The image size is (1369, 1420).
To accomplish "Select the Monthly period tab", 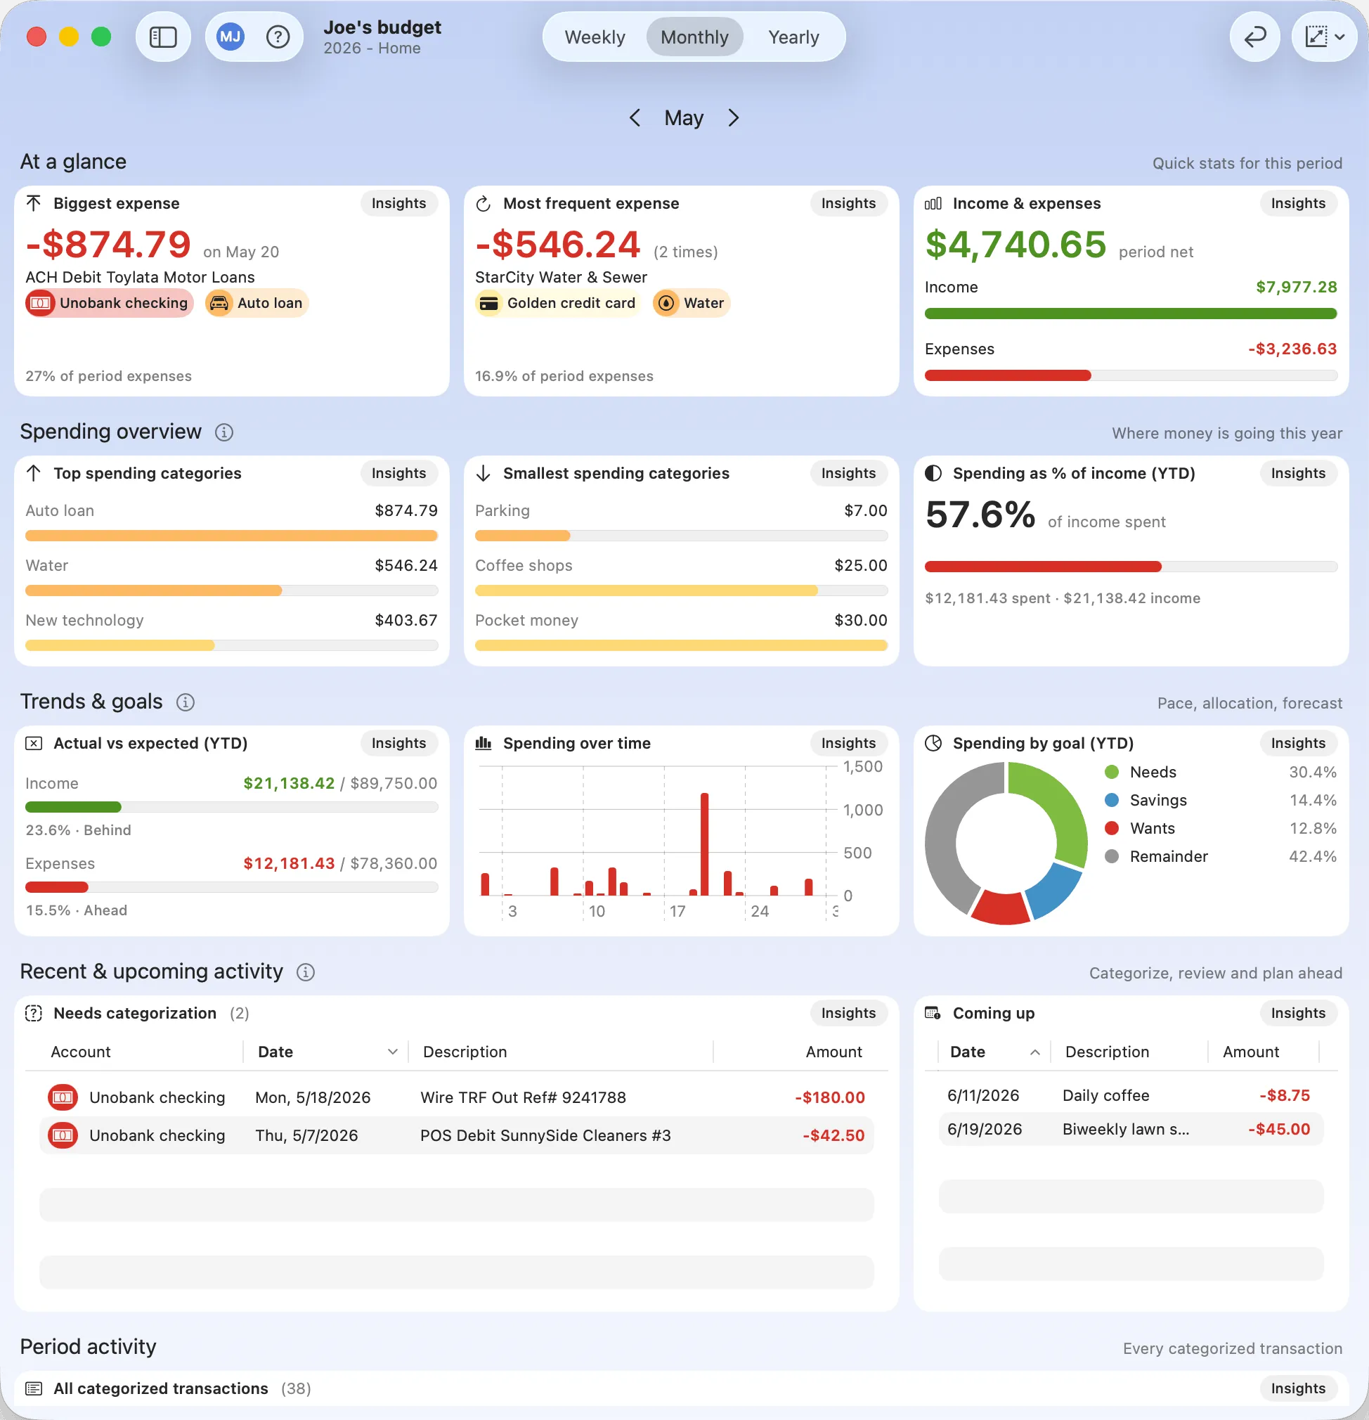I will coord(694,37).
